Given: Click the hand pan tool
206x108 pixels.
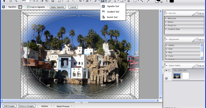Looking at the screenshot, I should (10, 1).
